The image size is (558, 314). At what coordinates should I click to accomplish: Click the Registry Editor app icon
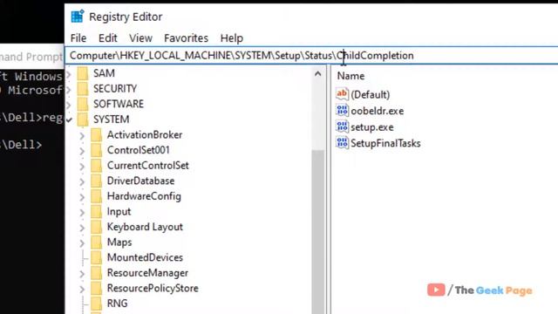pyautogui.click(x=78, y=17)
